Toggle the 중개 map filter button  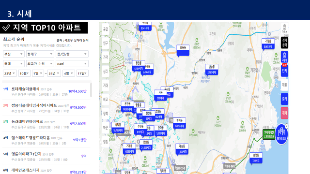tap(284, 99)
